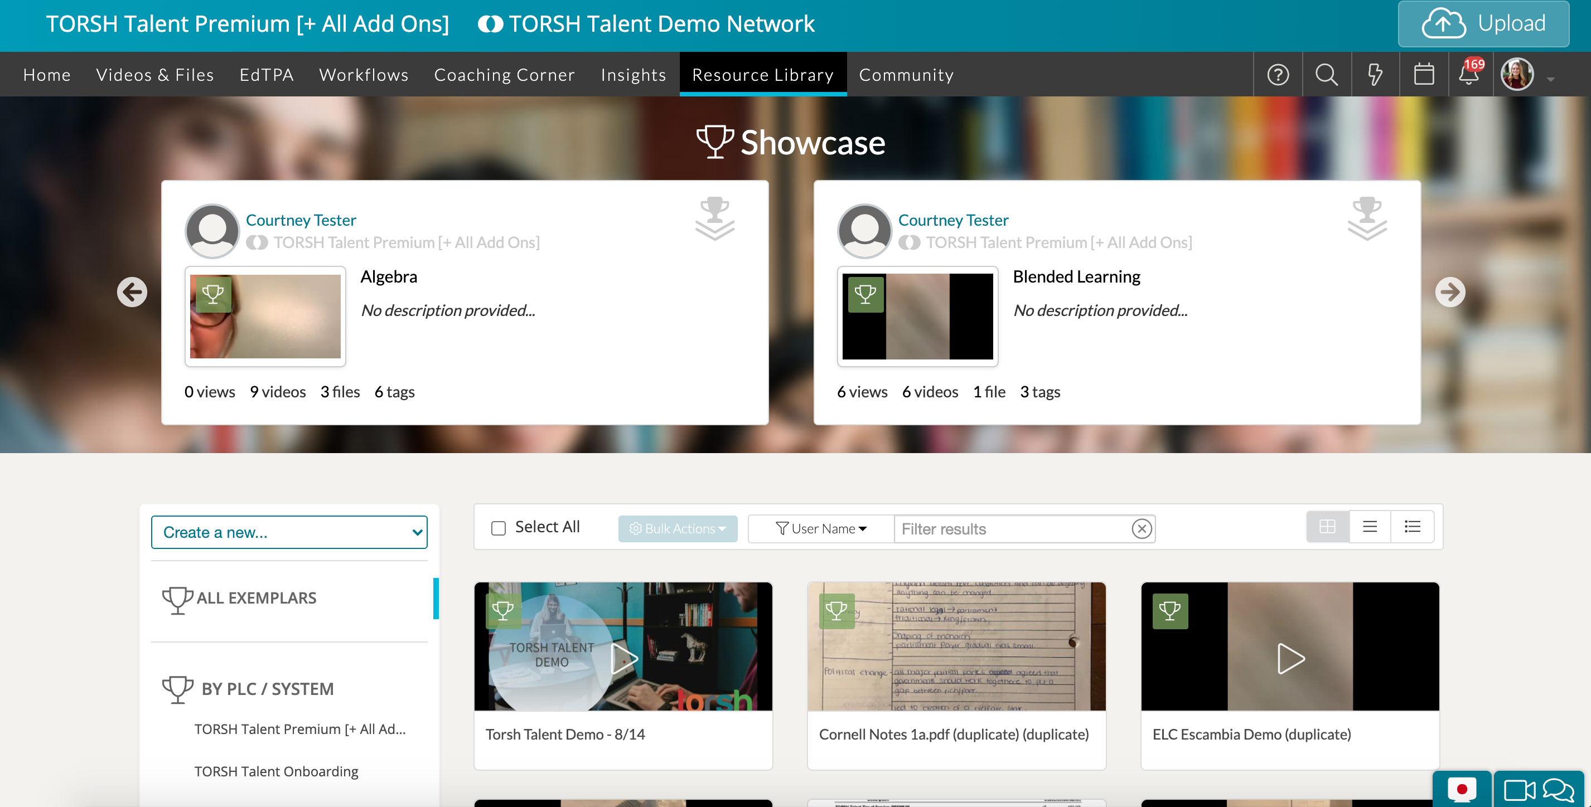Select ALL EXEMPLARS in sidebar
1591x807 pixels.
pos(257,597)
